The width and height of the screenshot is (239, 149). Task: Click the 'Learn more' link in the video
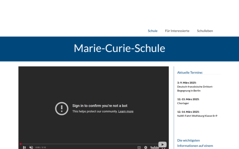pyautogui.click(x=126, y=111)
